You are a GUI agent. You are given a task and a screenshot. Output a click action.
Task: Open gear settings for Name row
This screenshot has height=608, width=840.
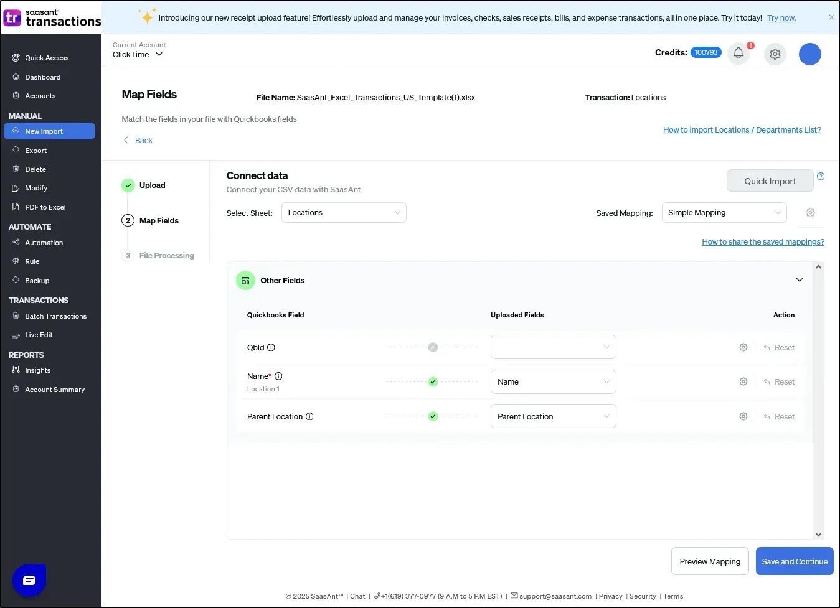click(x=743, y=382)
